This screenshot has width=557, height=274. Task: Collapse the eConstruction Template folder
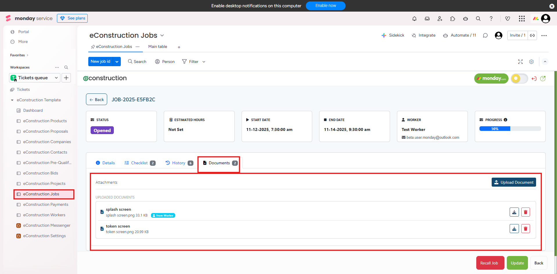12,100
